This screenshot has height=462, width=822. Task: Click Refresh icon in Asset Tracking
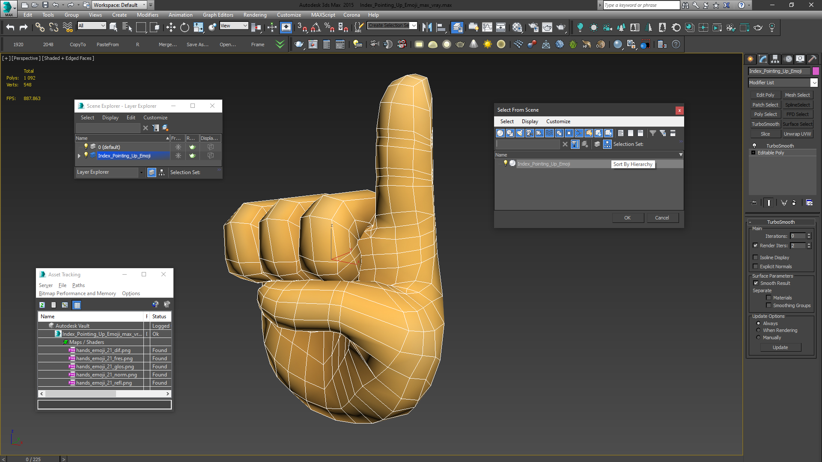(x=42, y=305)
